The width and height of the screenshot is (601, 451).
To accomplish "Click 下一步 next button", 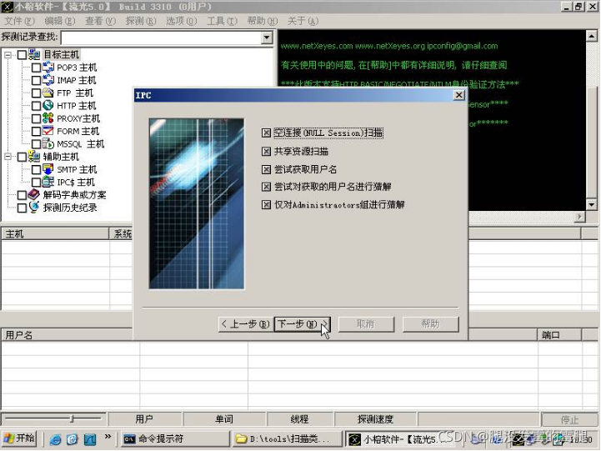I will pyautogui.click(x=302, y=324).
